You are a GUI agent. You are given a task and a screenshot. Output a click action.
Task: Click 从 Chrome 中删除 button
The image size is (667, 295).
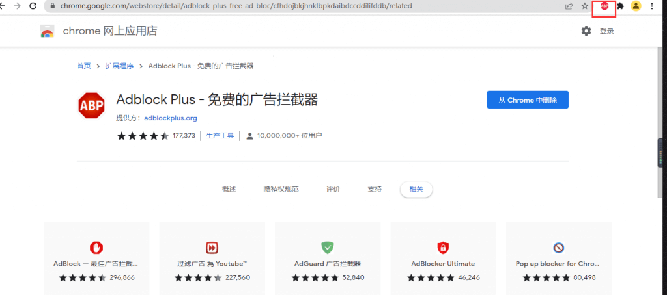tap(528, 100)
